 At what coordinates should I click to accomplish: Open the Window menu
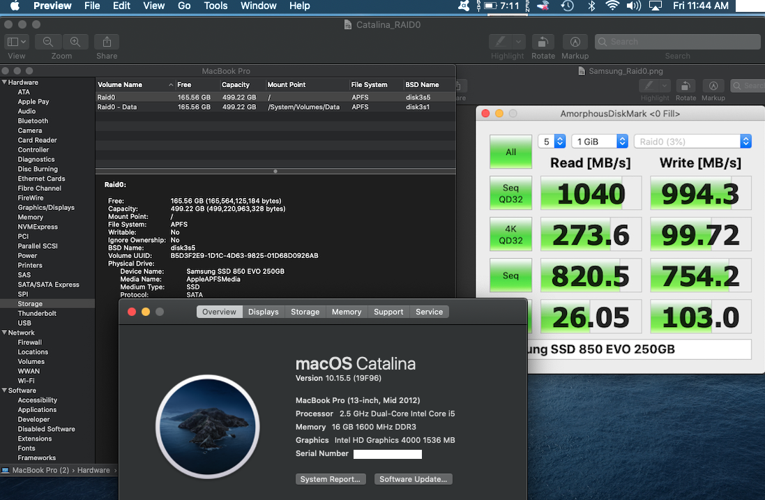tap(259, 6)
